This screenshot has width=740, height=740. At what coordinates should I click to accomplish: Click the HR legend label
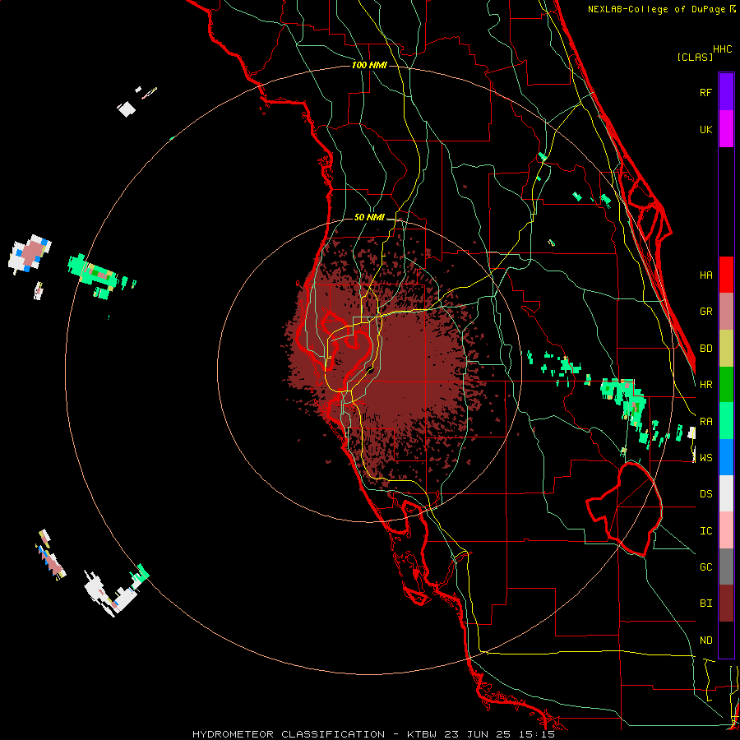click(706, 385)
